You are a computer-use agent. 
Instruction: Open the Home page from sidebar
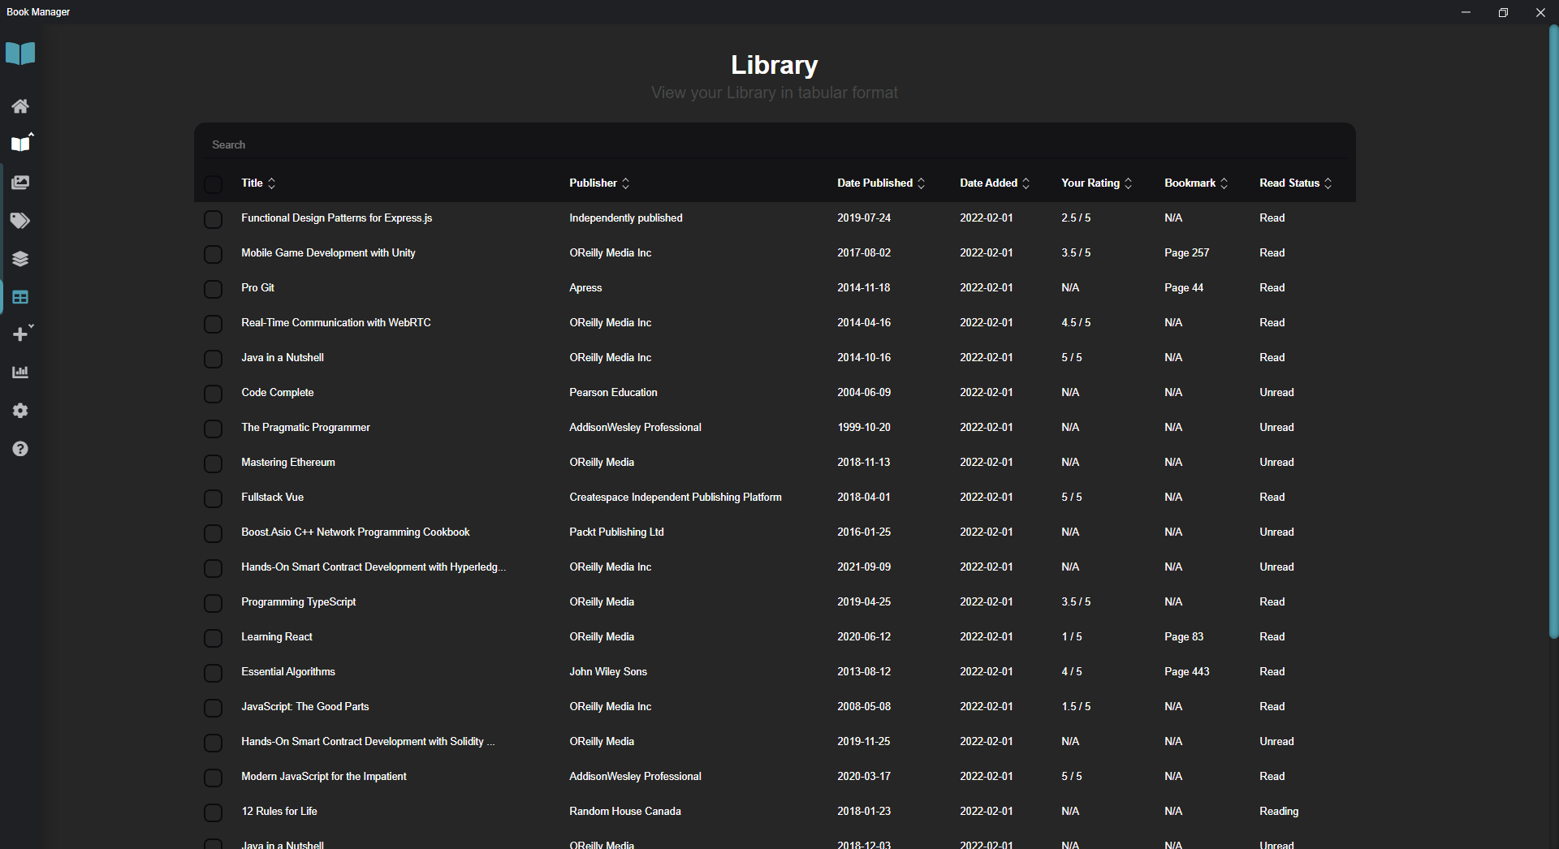coord(20,106)
